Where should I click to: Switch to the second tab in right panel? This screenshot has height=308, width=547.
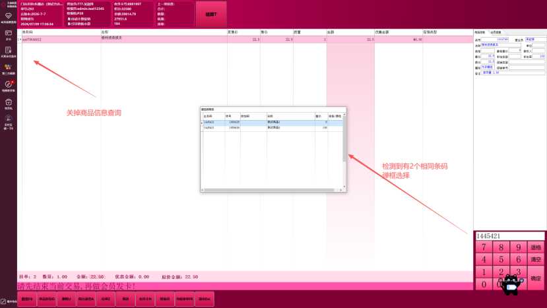click(x=496, y=32)
